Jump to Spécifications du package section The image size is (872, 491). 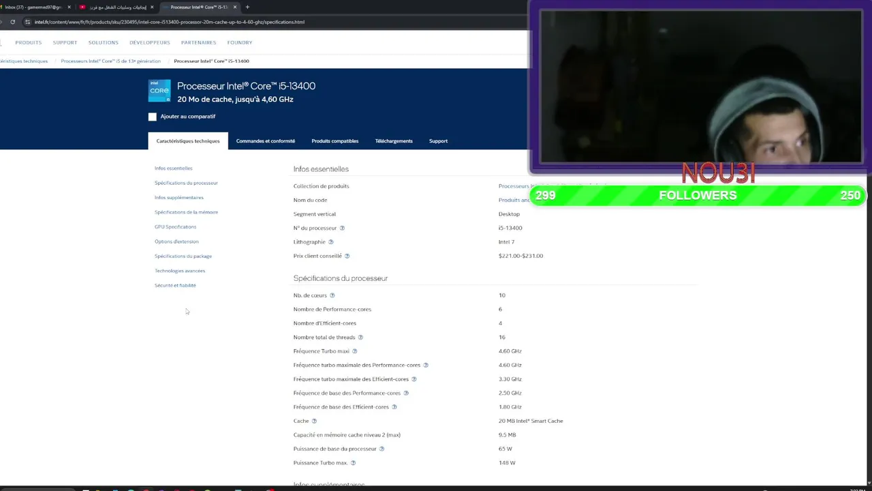pyautogui.click(x=183, y=256)
